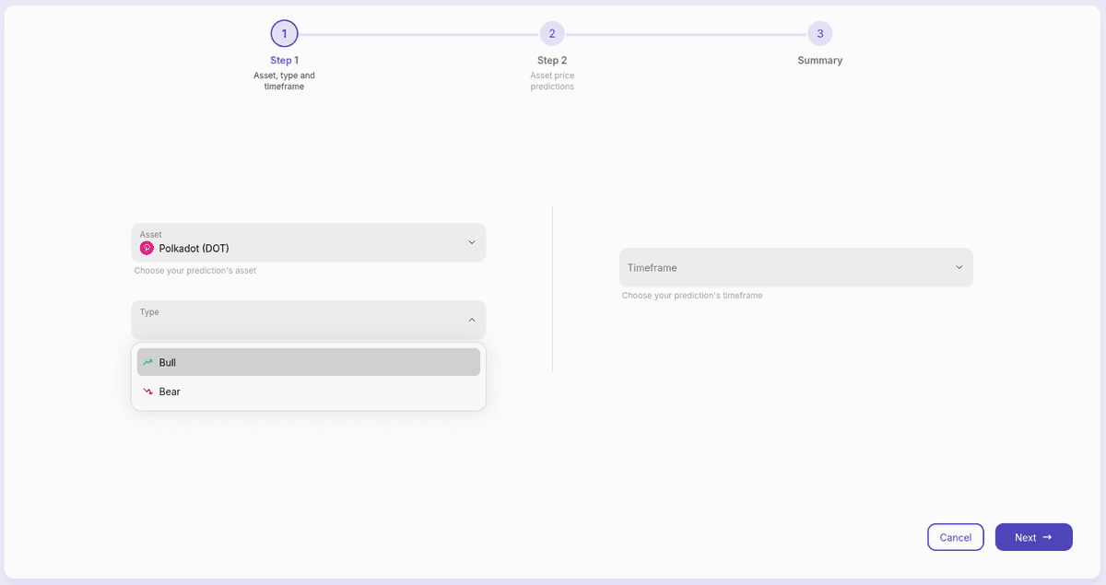The height and width of the screenshot is (585, 1106).
Task: Go to step 3 Summary circle
Action: (819, 34)
